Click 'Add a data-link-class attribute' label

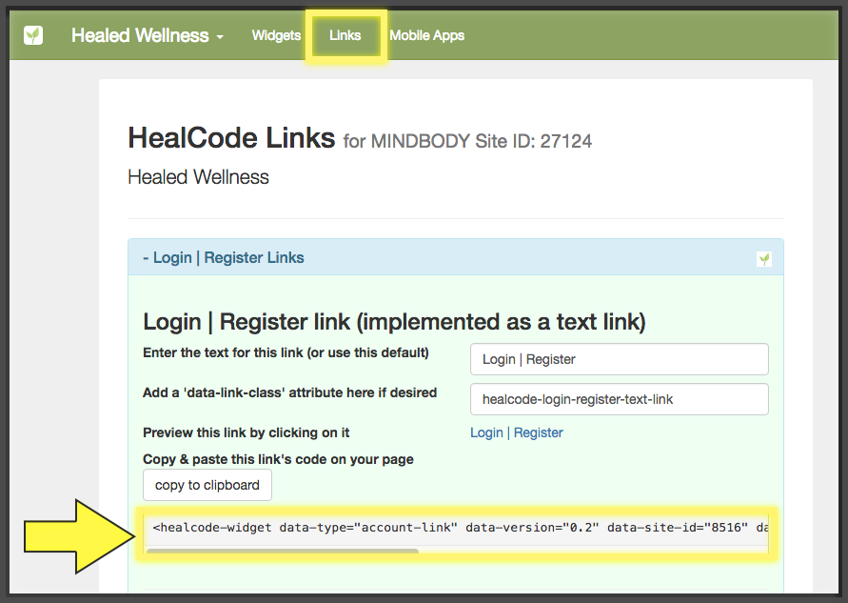point(289,393)
